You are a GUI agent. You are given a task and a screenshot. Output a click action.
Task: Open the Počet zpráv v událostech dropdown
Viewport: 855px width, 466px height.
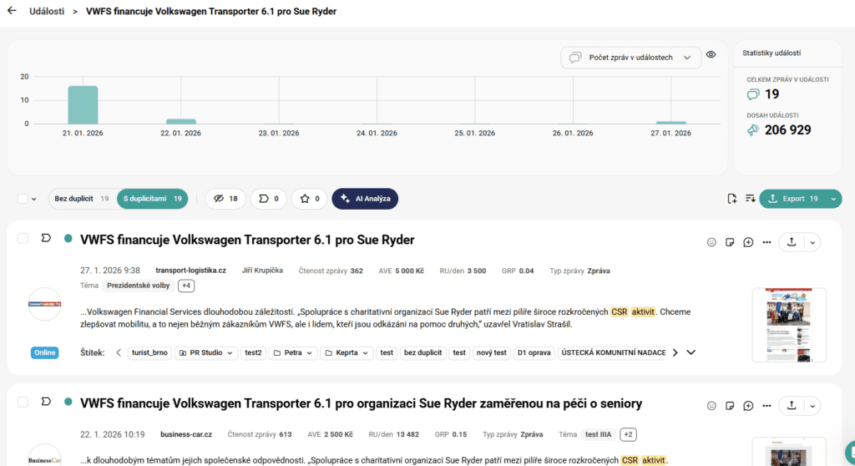[x=630, y=58]
